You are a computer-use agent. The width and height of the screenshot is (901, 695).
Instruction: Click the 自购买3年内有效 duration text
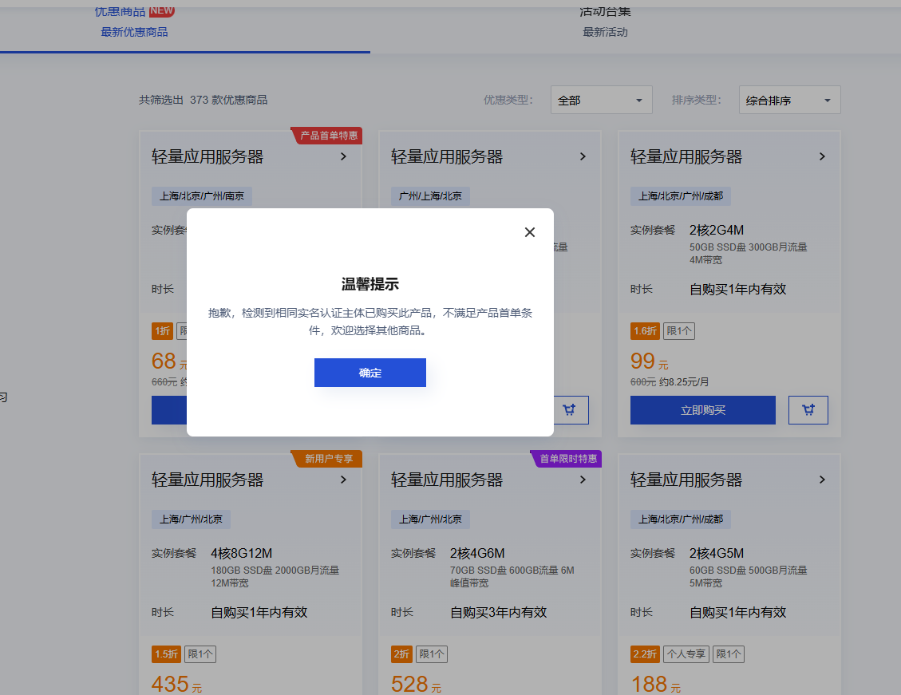(x=499, y=612)
